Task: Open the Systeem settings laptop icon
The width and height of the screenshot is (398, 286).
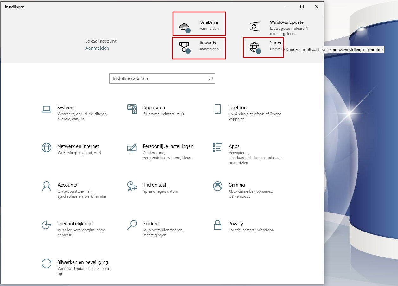Action: pyautogui.click(x=47, y=109)
